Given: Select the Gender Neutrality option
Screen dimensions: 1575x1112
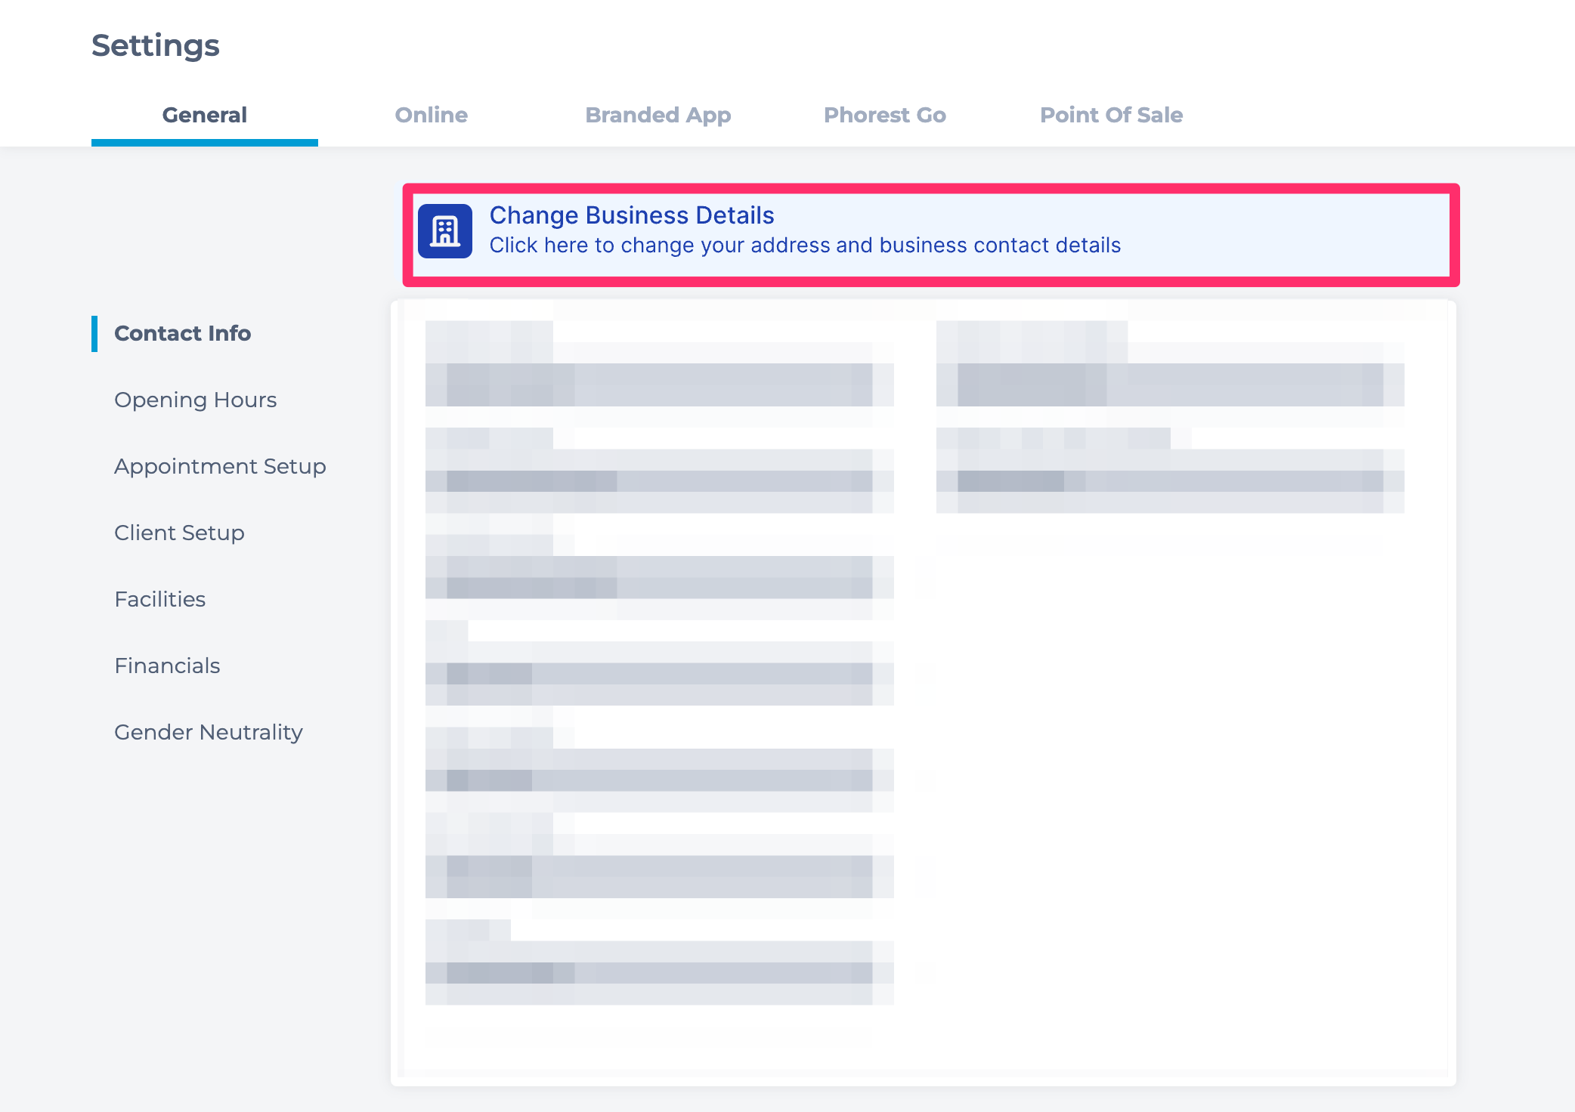Looking at the screenshot, I should coord(208,732).
